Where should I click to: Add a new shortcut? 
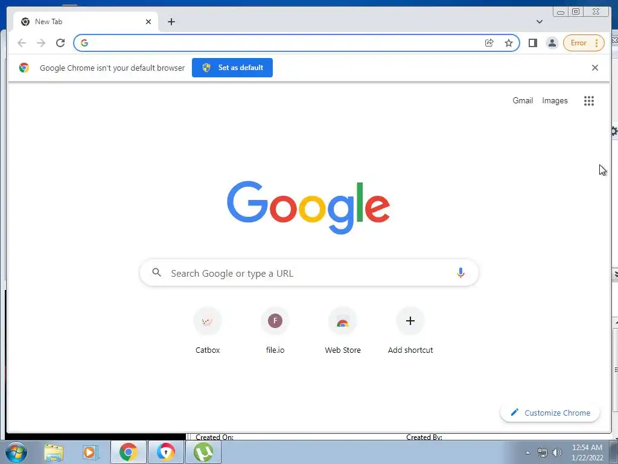[x=410, y=330]
